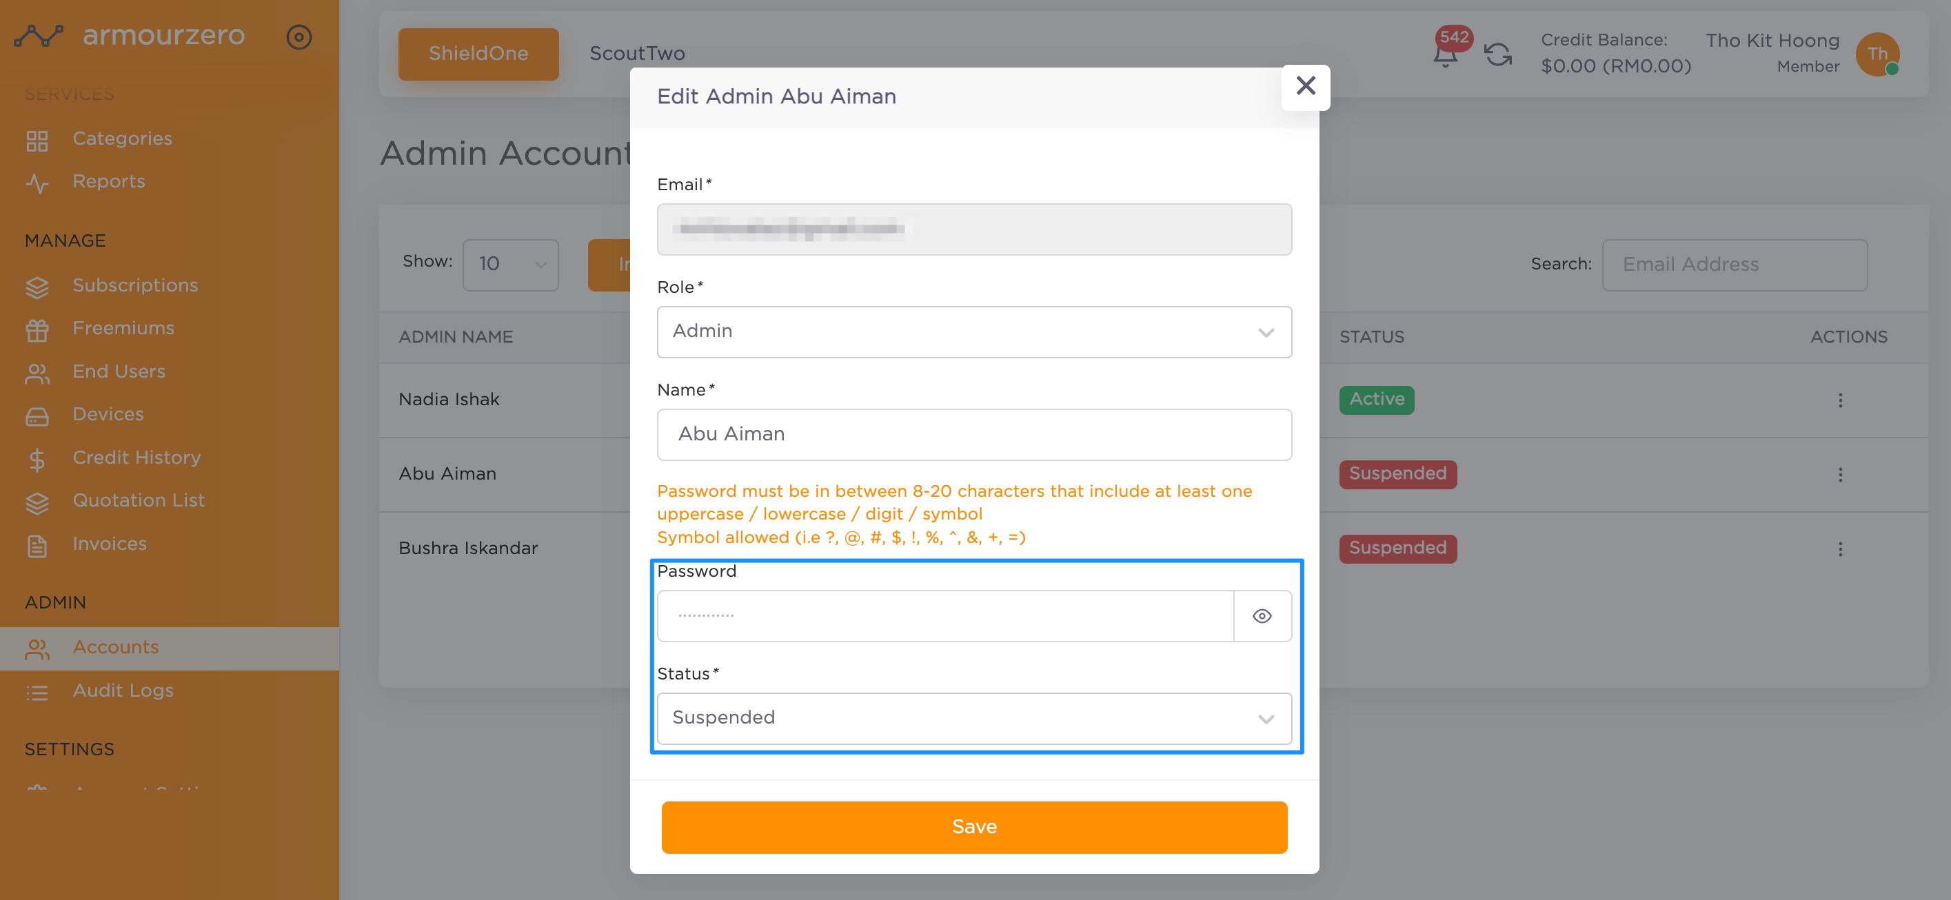Open the Show entries dropdown

(509, 264)
